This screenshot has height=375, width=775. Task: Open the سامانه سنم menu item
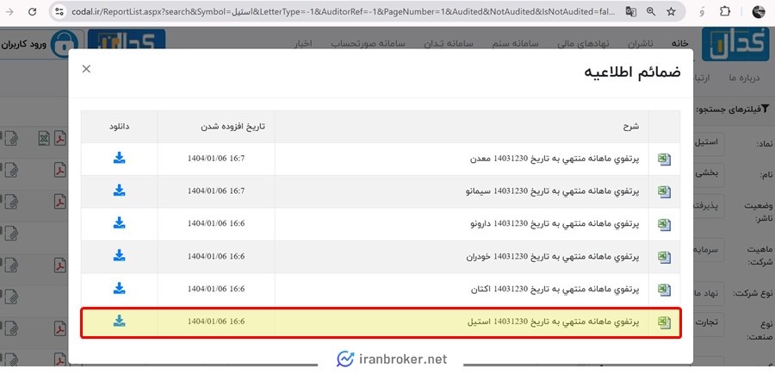(x=515, y=44)
